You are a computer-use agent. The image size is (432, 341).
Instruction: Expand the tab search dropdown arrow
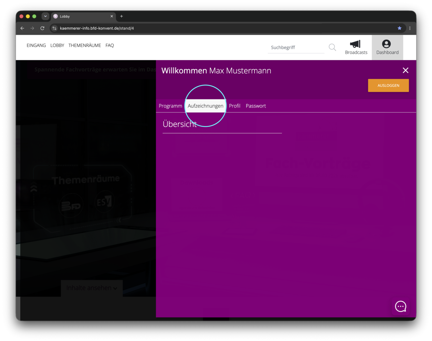tap(45, 16)
